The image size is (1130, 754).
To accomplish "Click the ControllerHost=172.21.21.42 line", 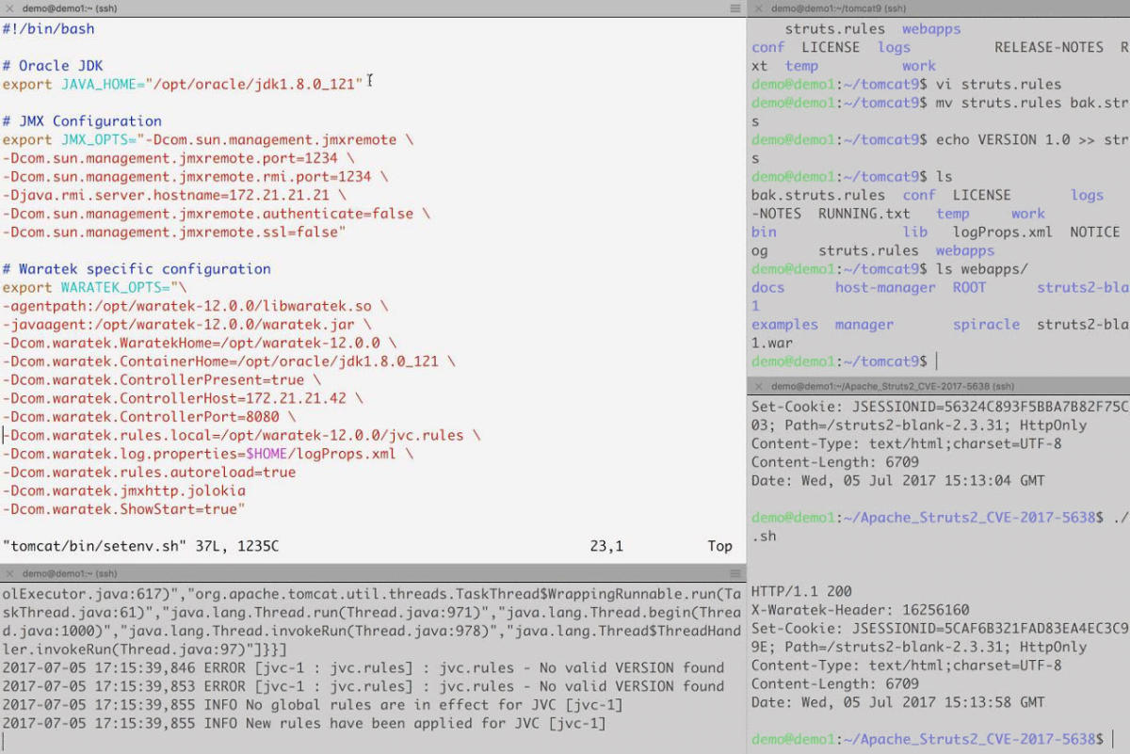I will 183,398.
